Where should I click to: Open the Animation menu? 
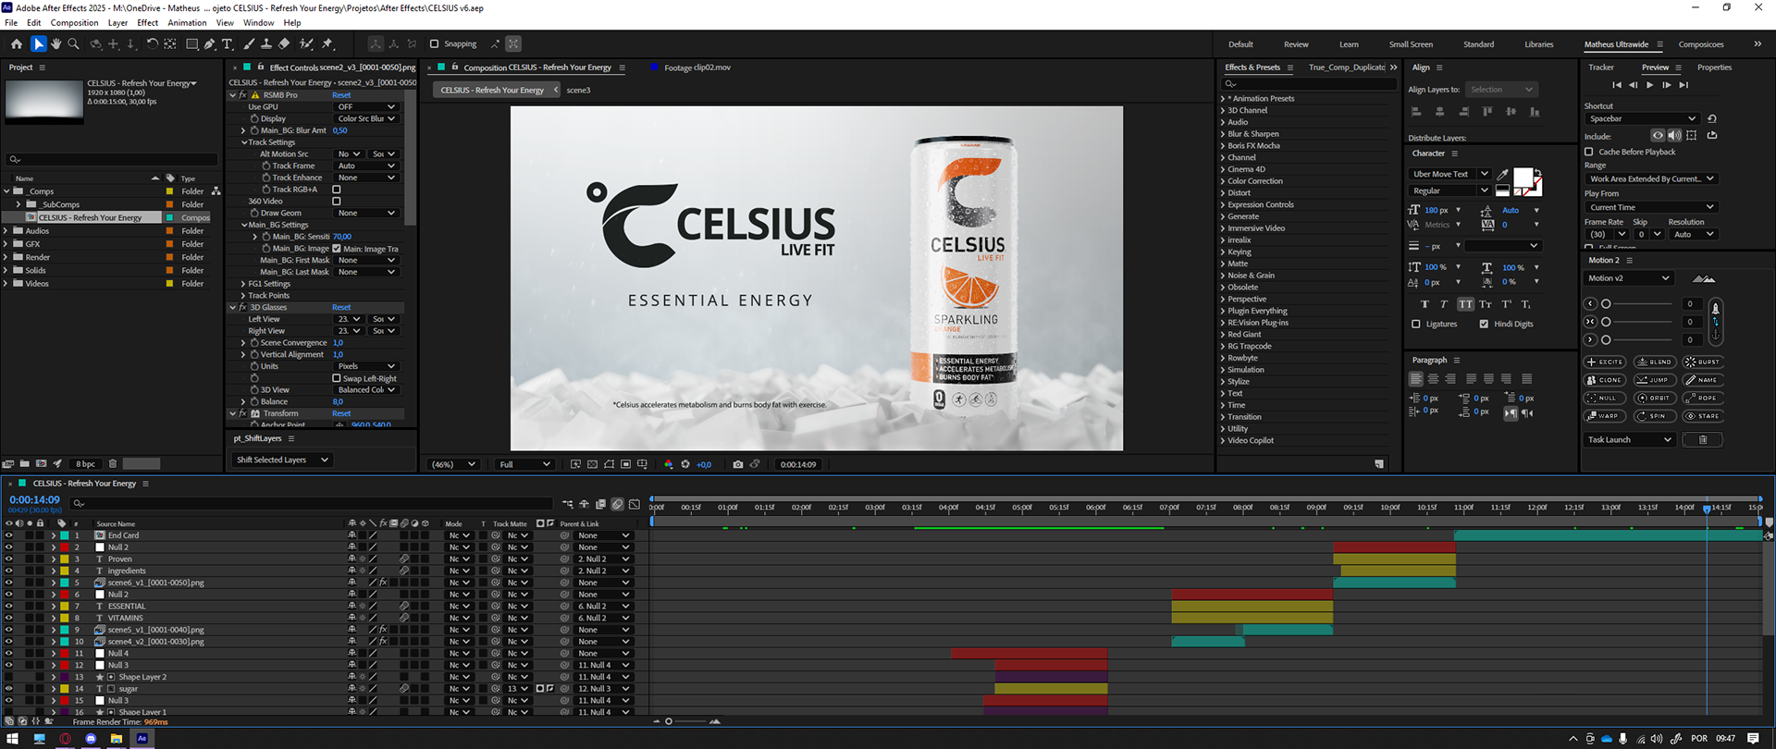(187, 22)
